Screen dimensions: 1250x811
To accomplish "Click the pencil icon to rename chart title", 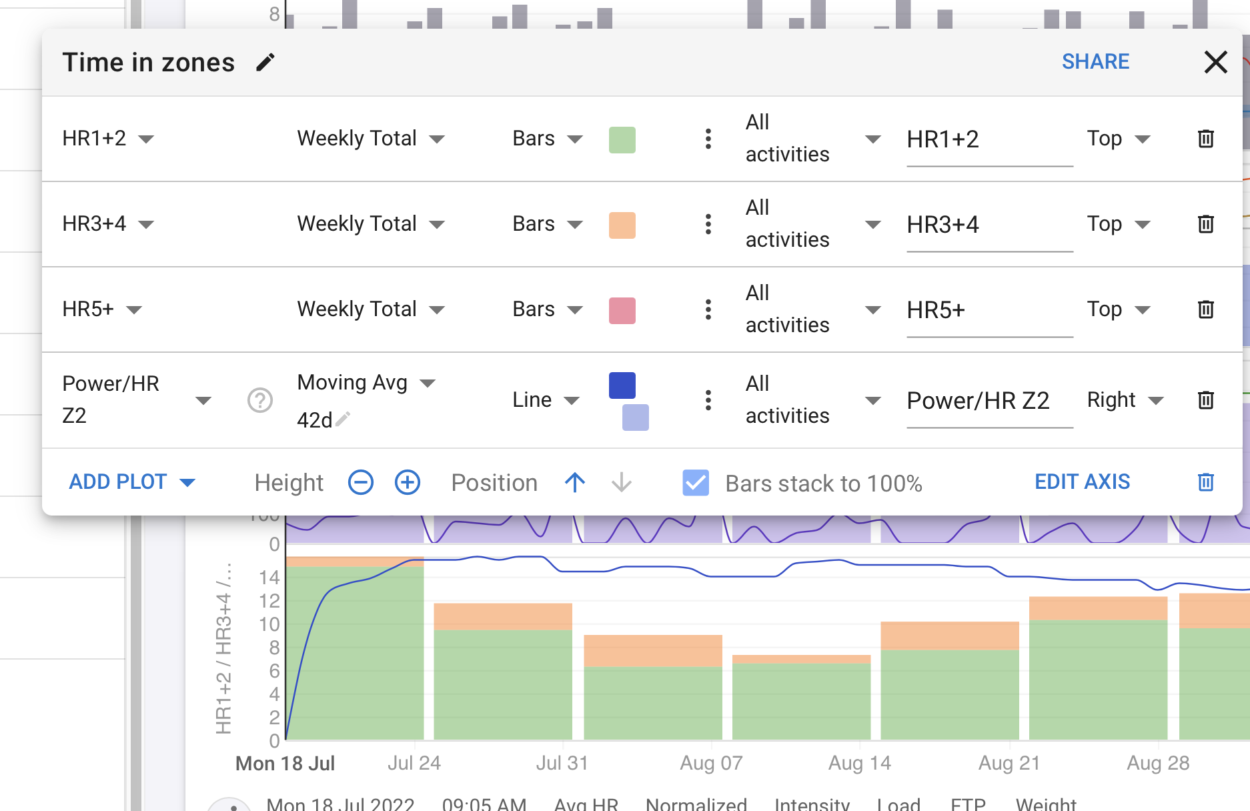I will point(265,62).
